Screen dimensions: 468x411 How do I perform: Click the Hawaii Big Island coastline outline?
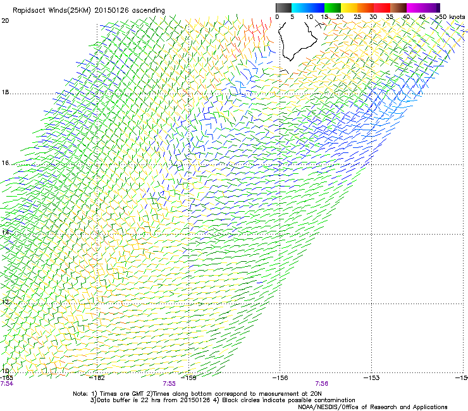click(297, 41)
